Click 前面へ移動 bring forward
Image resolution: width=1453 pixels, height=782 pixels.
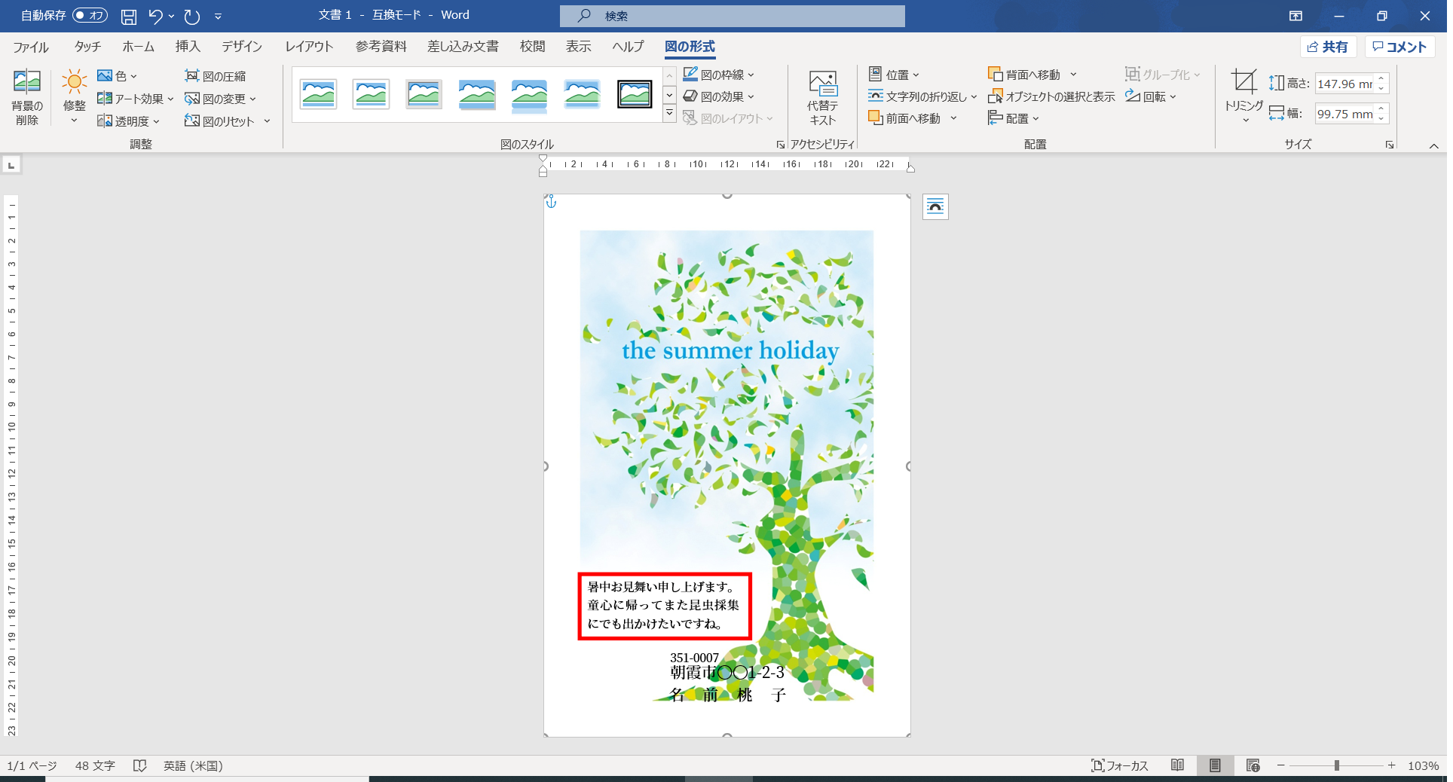[904, 118]
